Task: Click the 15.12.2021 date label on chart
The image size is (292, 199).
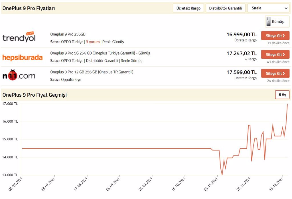Action: pyautogui.click(x=276, y=184)
